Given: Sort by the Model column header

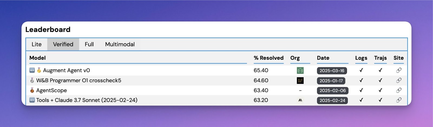Looking at the screenshot, I should point(37,58).
